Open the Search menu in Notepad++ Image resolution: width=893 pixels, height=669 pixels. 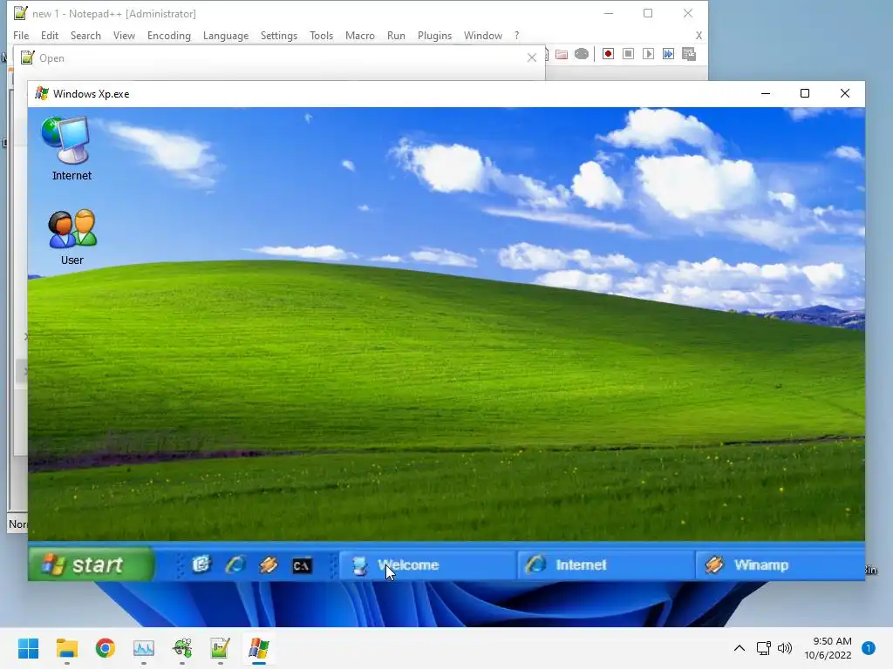coord(85,35)
